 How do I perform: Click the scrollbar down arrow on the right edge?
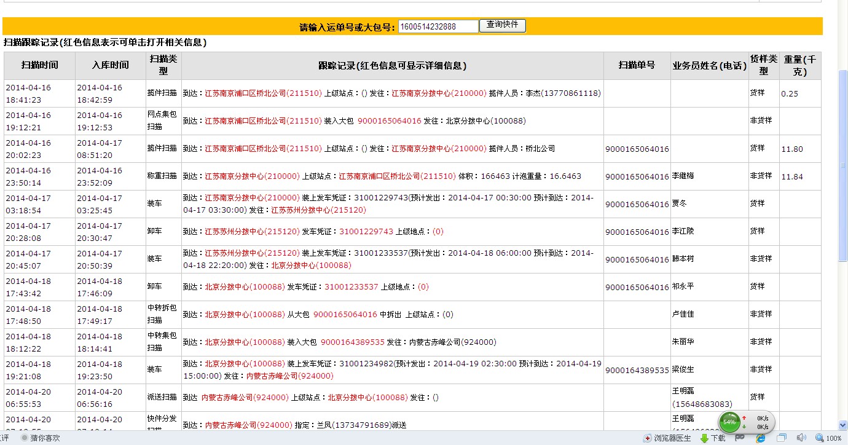(843, 424)
